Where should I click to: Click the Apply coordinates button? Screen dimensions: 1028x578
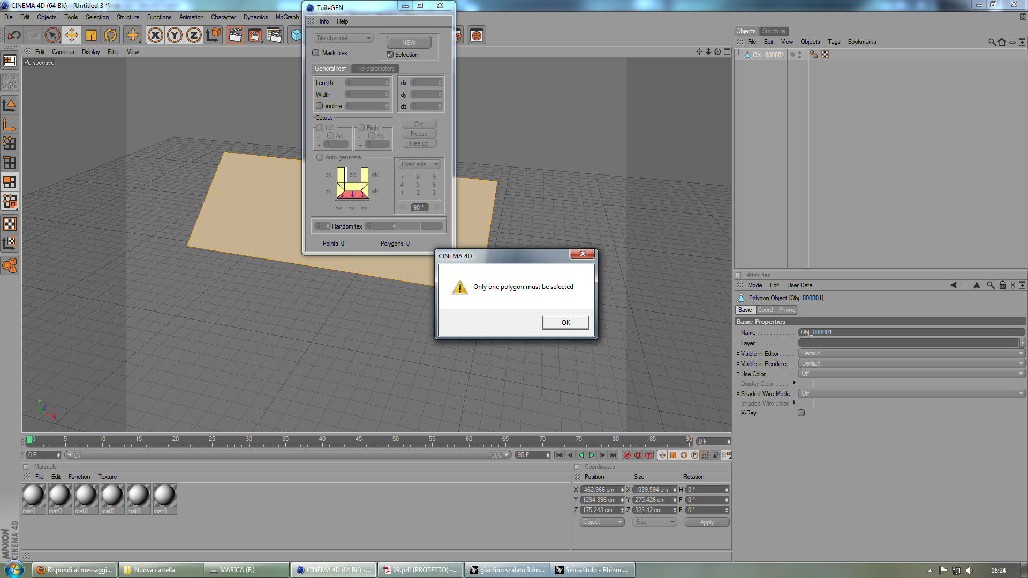click(x=707, y=522)
